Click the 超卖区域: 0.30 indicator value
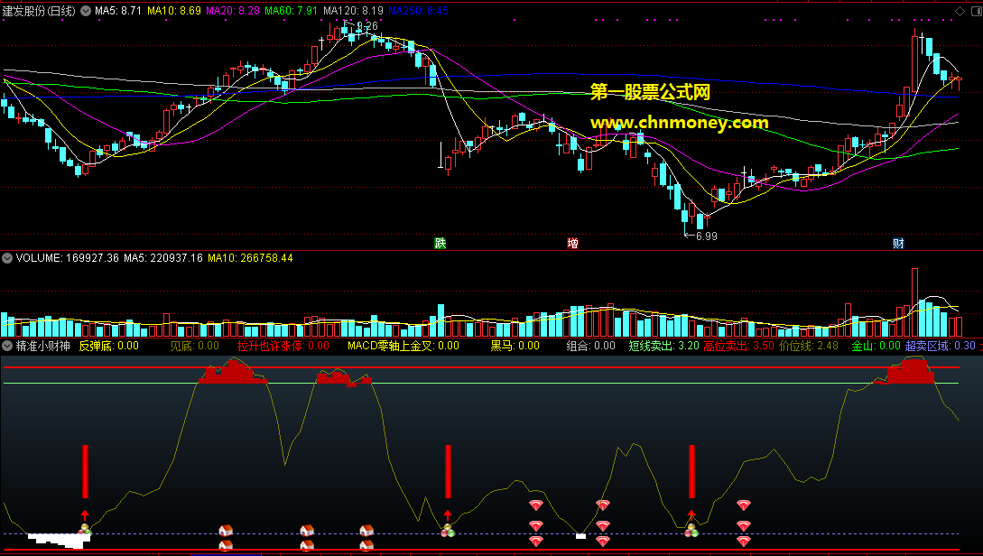The width and height of the screenshot is (983, 556). click(941, 346)
